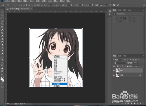
Task: Select the Magic Wand tool
Action: pyautogui.click(x=2, y=21)
